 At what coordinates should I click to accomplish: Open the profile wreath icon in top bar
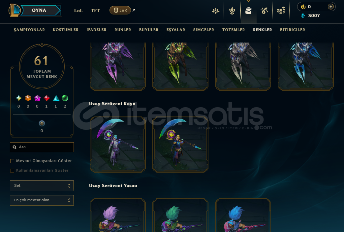pos(232,11)
